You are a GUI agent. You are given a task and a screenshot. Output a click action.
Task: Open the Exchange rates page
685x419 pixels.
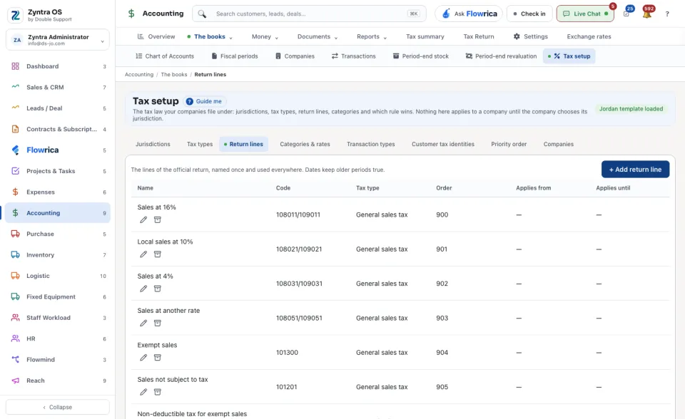click(x=589, y=36)
